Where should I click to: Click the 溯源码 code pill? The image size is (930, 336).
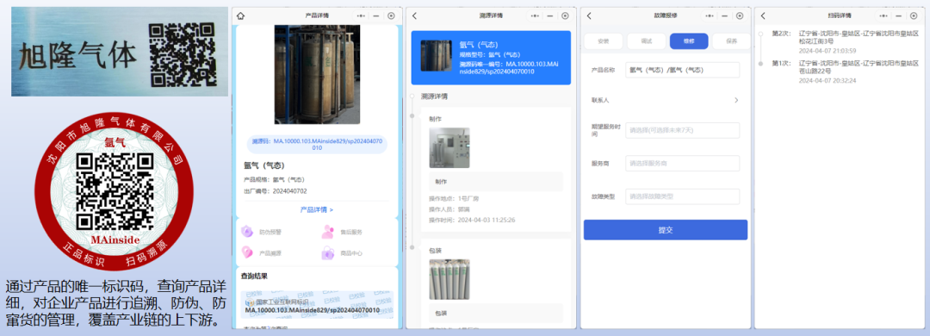(317, 144)
